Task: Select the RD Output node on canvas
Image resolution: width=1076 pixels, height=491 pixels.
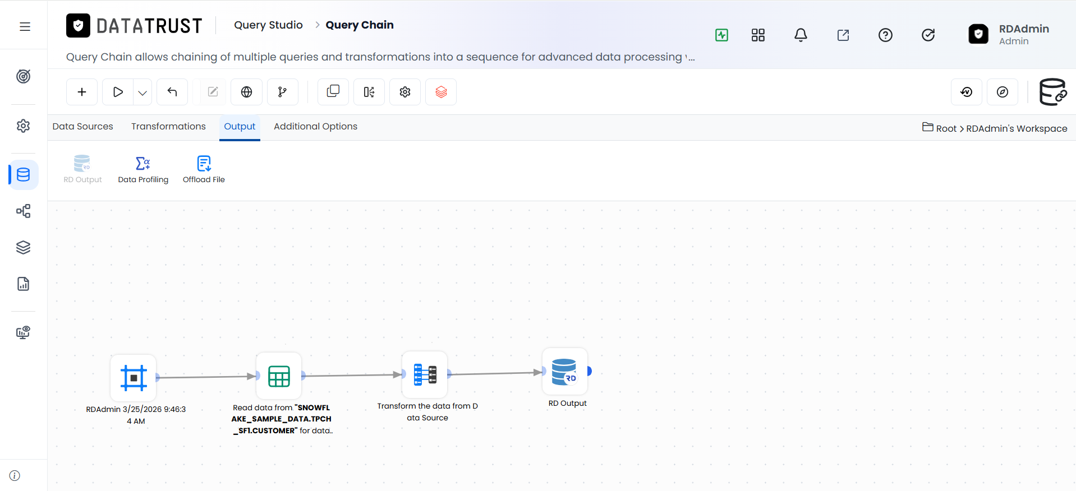Action: tap(565, 371)
